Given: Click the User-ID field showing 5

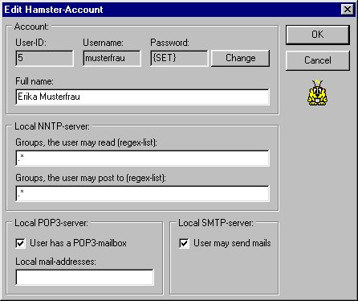Looking at the screenshot, I should pos(44,58).
